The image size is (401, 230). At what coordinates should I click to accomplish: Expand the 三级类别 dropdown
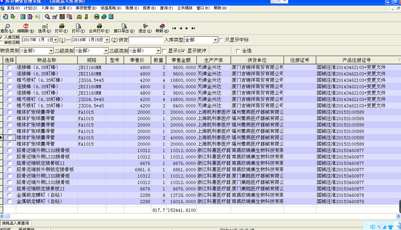(x=158, y=51)
